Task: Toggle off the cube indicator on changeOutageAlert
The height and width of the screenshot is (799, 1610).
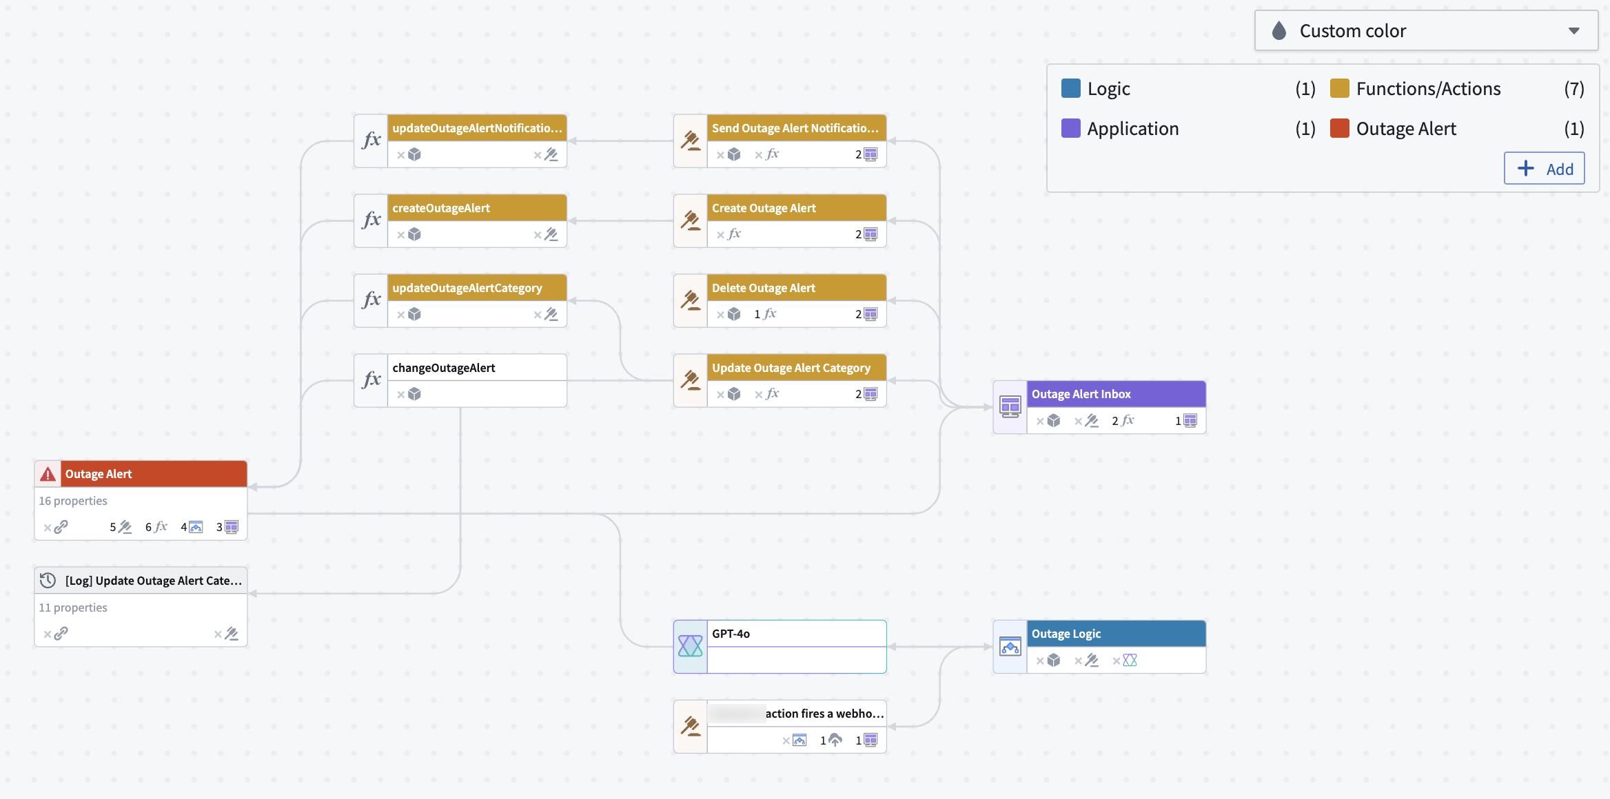Action: click(407, 393)
